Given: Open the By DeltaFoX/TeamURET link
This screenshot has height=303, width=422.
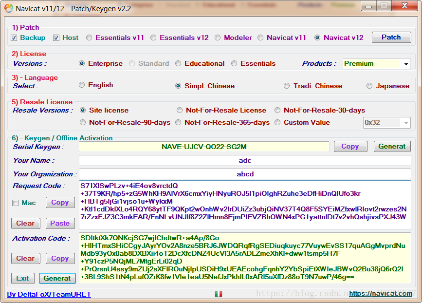Looking at the screenshot, I should [49, 294].
